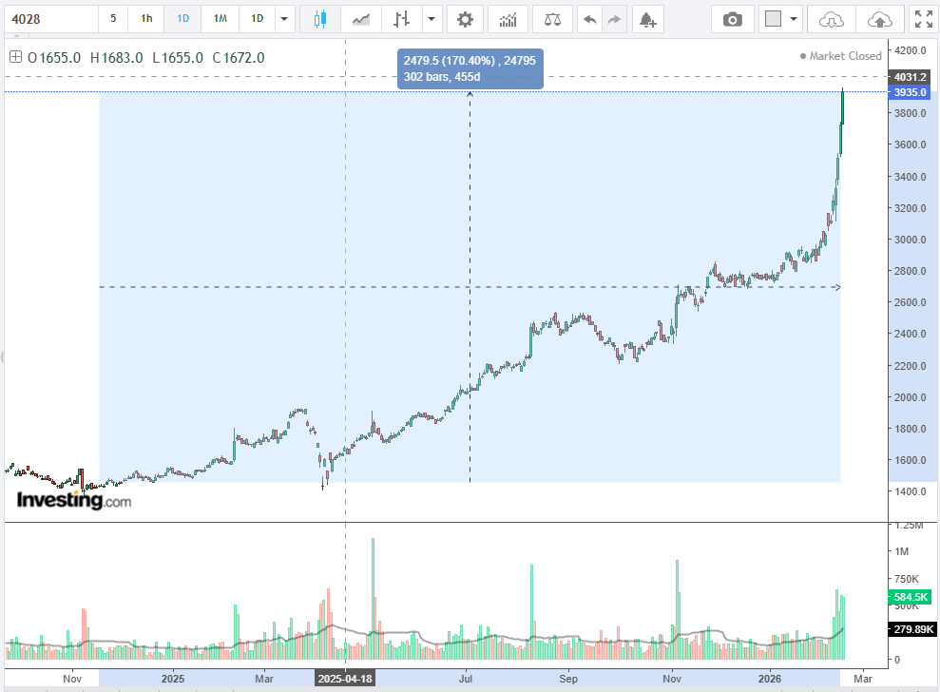
Task: Click the L 1655.0 low value
Action: [x=178, y=58]
